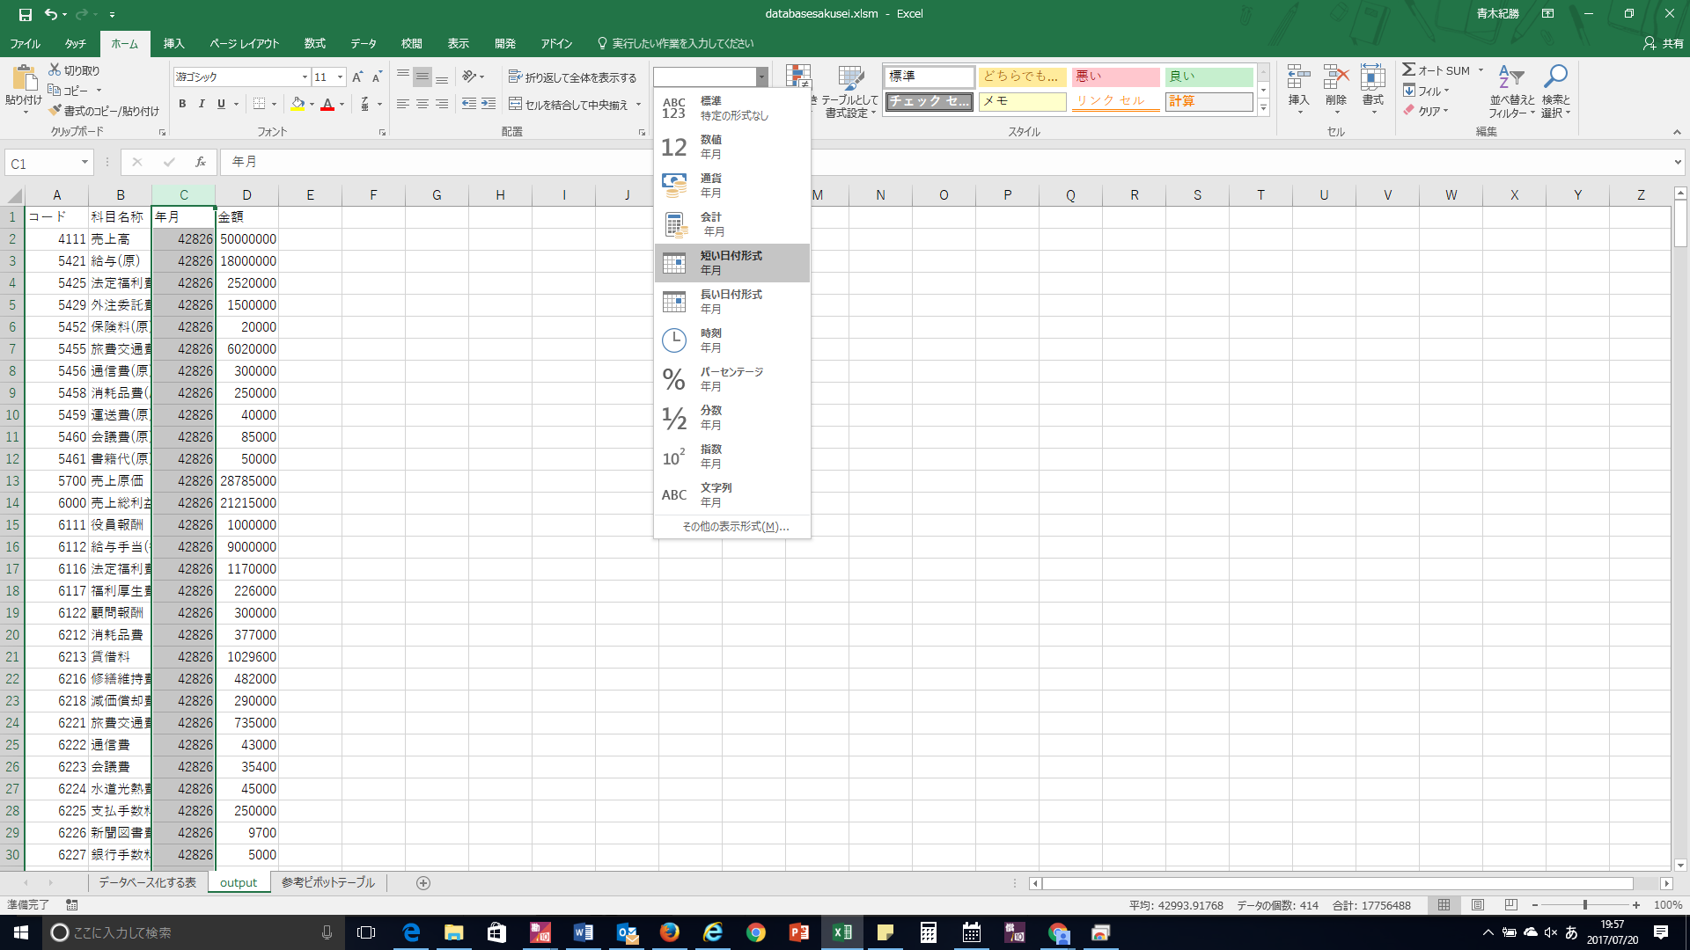Click More Number Formats link
1690x950 pixels.
coord(735,527)
